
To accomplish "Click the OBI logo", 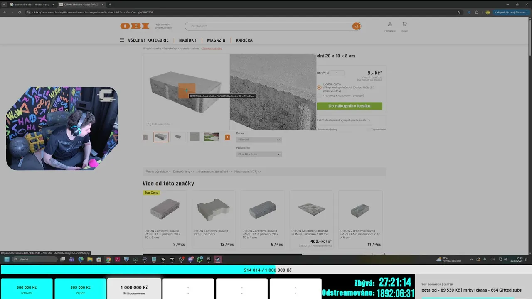I will coord(135,26).
